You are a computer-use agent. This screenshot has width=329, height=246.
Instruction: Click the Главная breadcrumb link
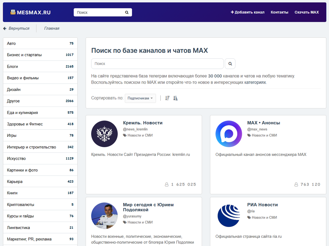coord(52,28)
